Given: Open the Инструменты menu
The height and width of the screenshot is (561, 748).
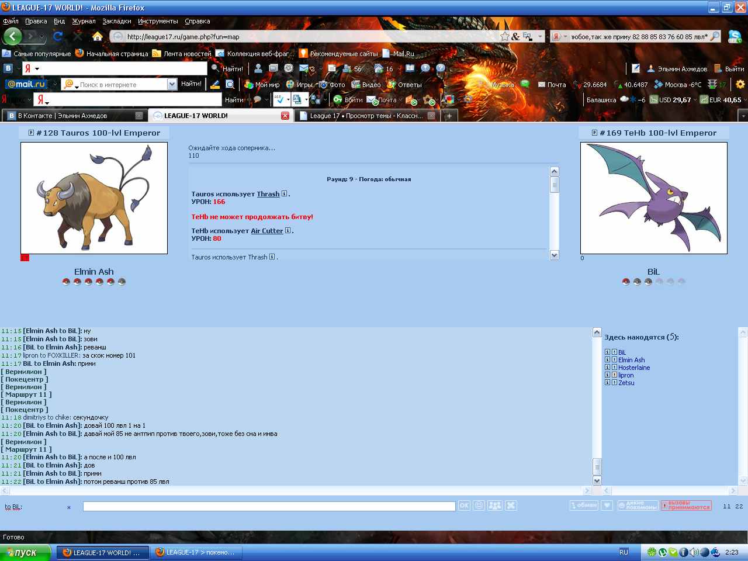Looking at the screenshot, I should pos(158,21).
